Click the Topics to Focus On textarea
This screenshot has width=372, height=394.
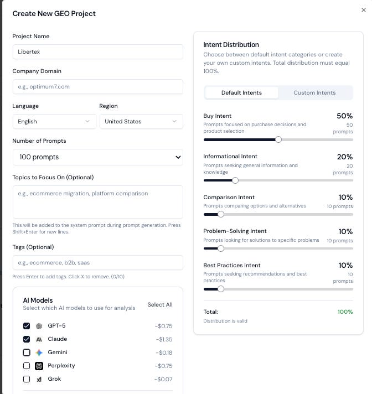[98, 202]
